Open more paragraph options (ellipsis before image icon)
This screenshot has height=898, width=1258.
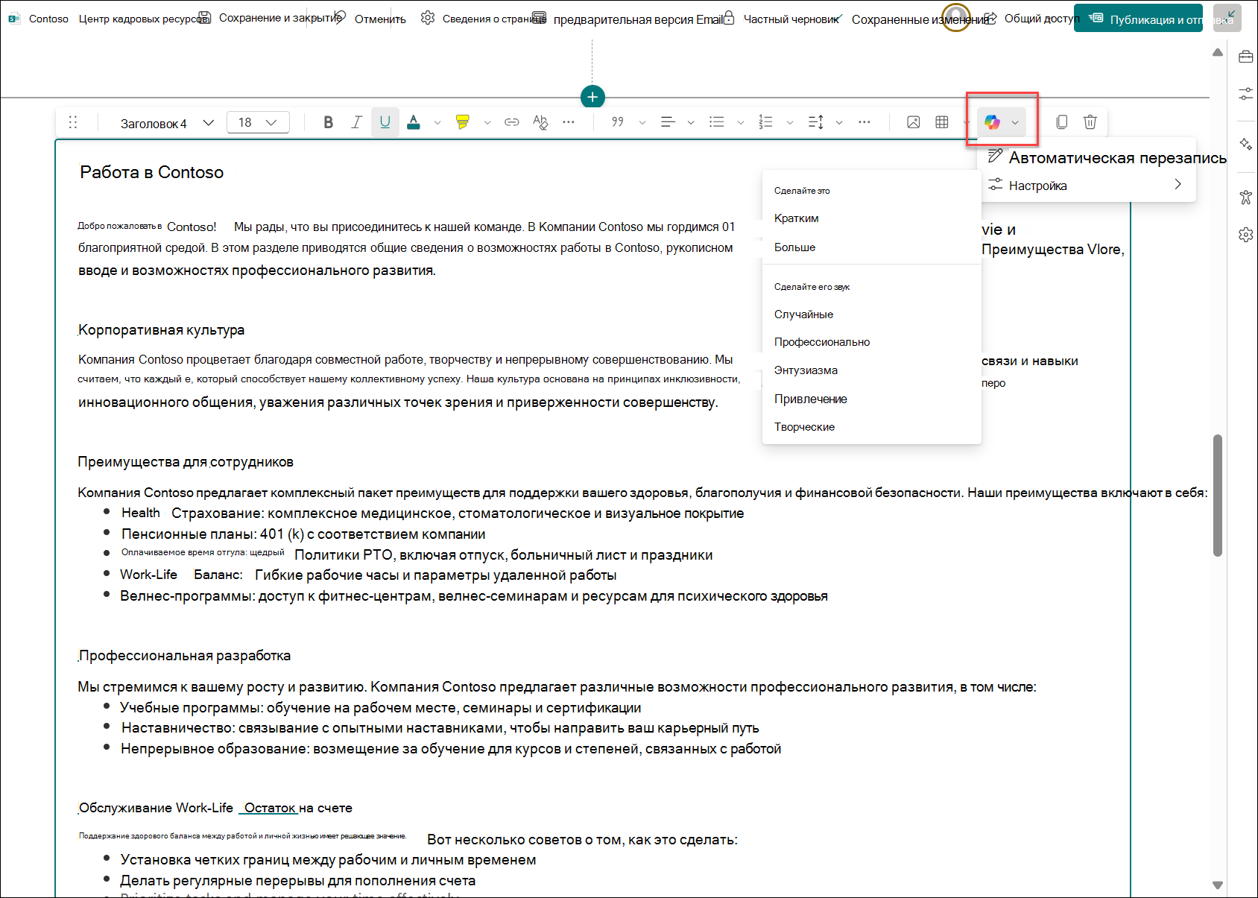[865, 122]
